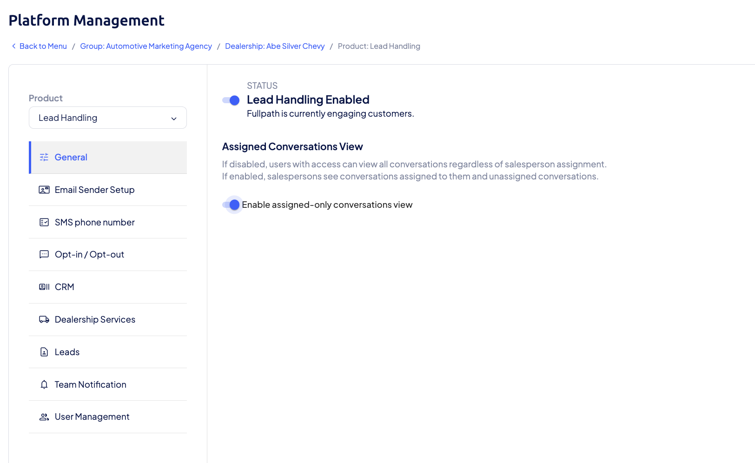Image resolution: width=755 pixels, height=463 pixels.
Task: Click the Lead Handling Enabled status text
Action: [x=308, y=99]
